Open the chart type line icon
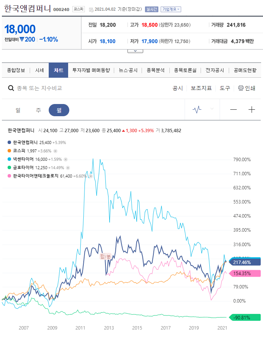The image size is (263, 341). [x=197, y=109]
